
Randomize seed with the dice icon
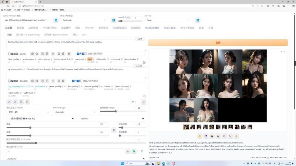(128, 151)
